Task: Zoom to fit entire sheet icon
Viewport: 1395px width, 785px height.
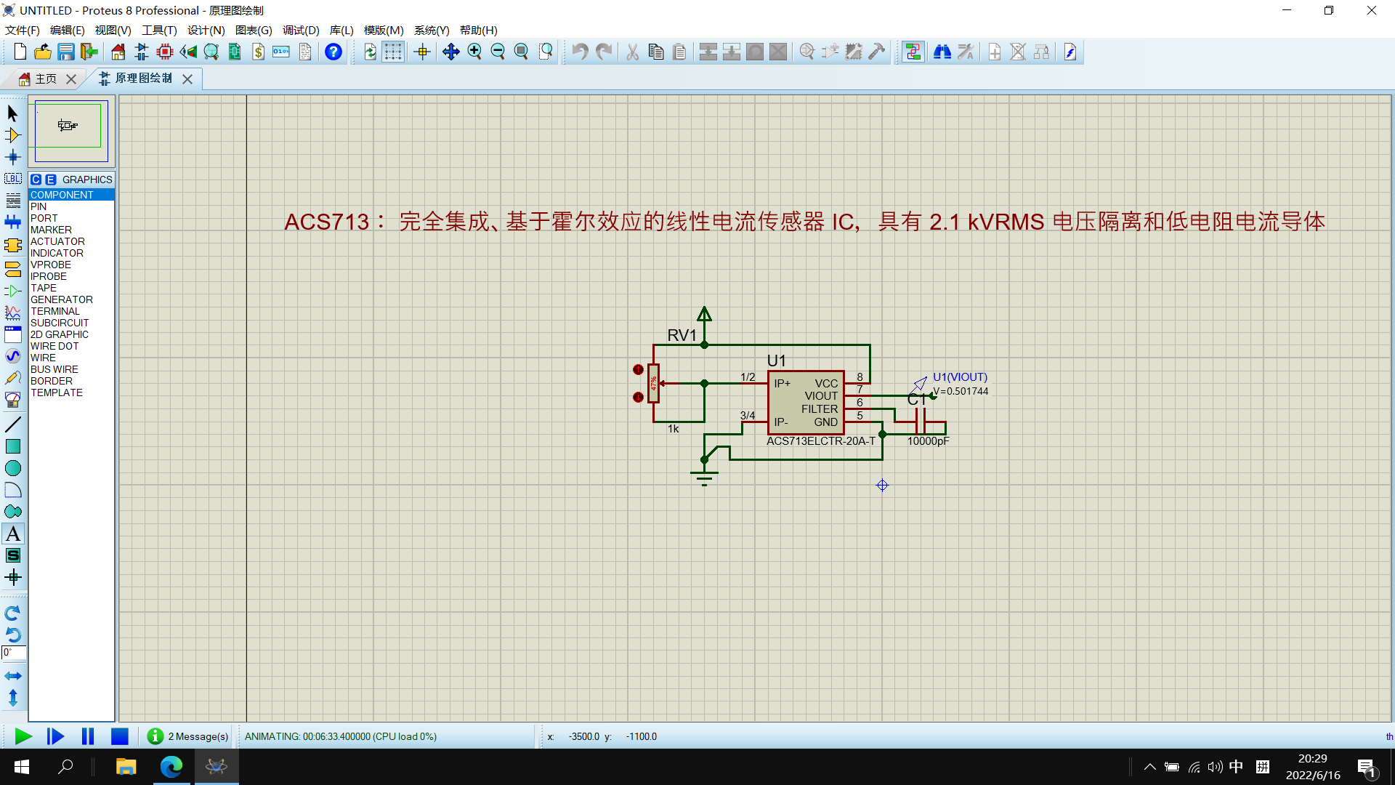Action: [x=521, y=52]
